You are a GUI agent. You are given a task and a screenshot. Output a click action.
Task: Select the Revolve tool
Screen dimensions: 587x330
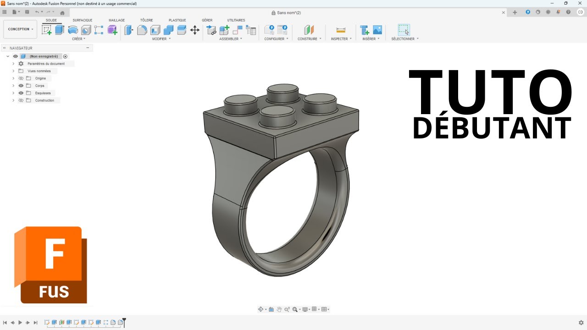coord(72,30)
